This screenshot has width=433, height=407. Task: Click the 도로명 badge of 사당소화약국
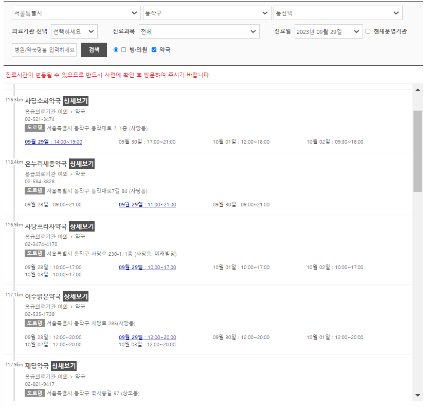click(x=34, y=128)
